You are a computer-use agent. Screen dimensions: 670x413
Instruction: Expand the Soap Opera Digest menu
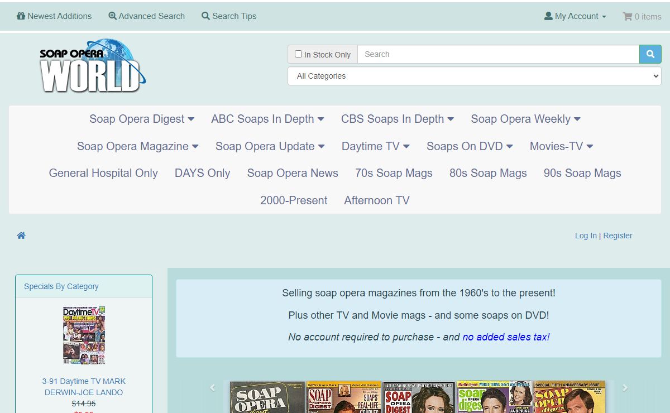tap(142, 119)
